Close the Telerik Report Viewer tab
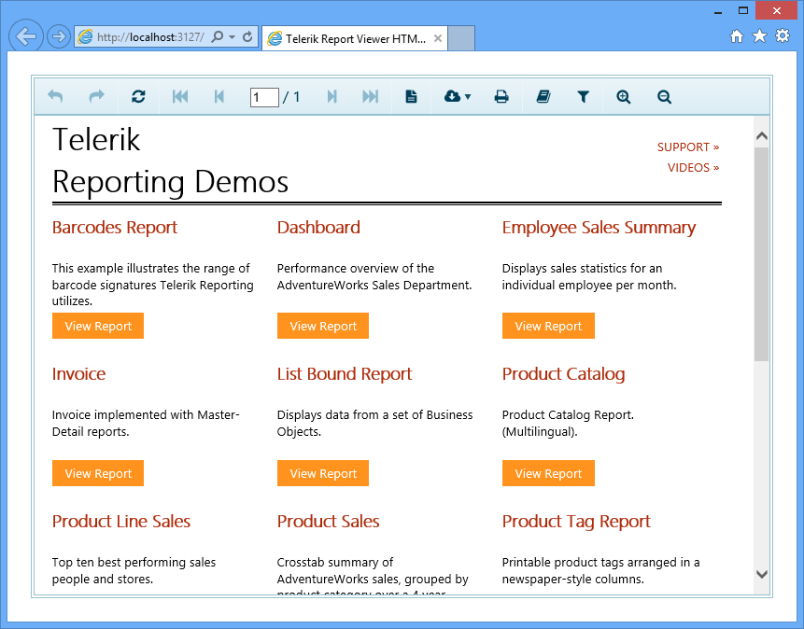Image resolution: width=804 pixels, height=629 pixels. point(437,38)
